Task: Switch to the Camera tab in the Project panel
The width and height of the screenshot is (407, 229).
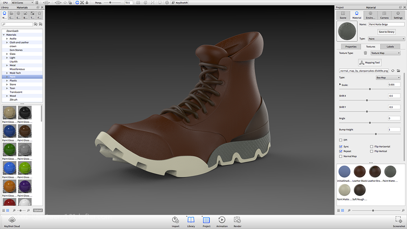Action: (384, 15)
